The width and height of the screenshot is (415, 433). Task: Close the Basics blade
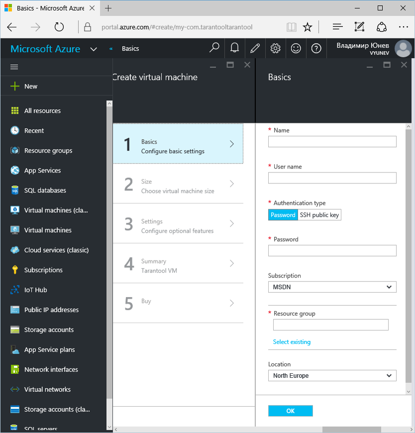click(x=404, y=65)
